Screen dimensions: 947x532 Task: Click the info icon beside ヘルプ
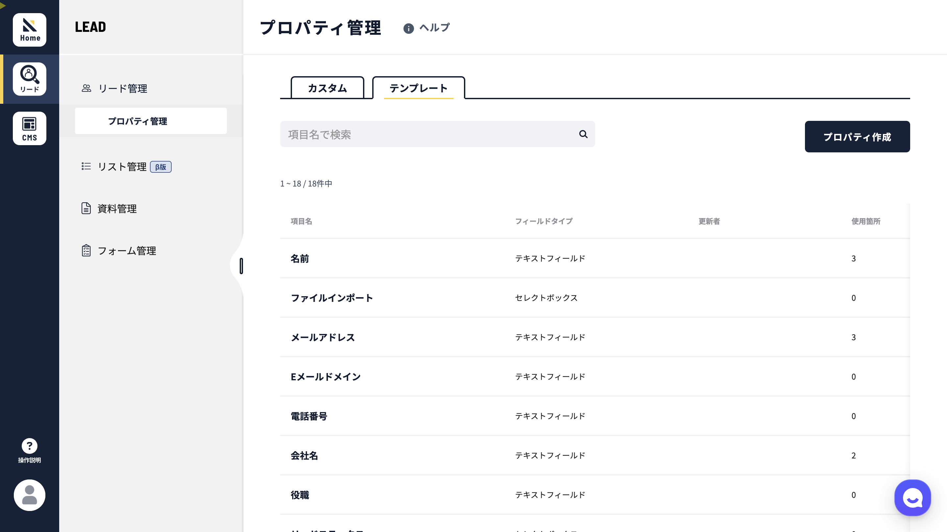tap(408, 28)
